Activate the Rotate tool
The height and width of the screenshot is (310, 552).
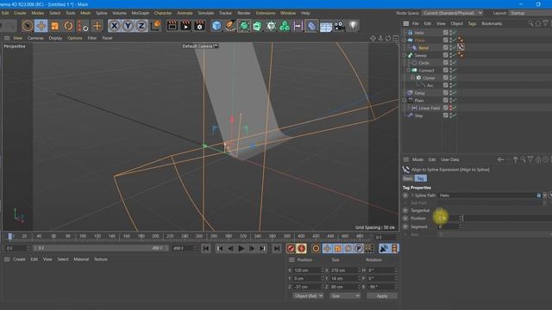68,26
